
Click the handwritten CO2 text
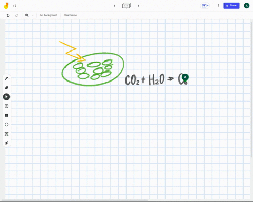pyautogui.click(x=132, y=80)
